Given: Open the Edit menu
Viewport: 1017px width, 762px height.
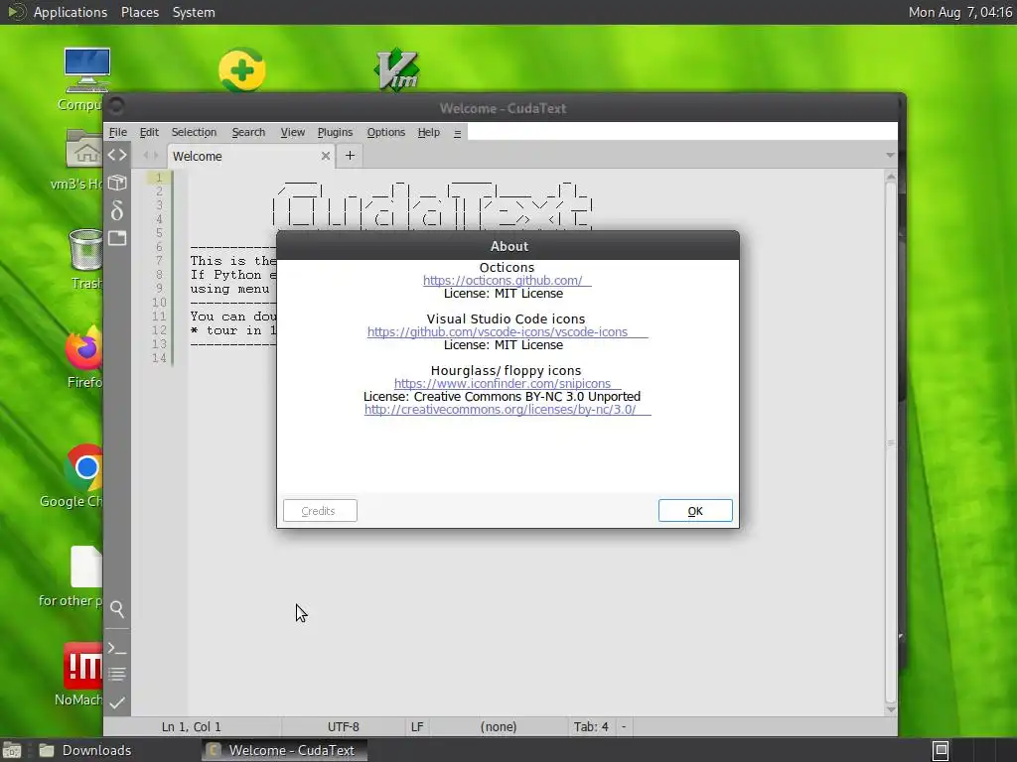Looking at the screenshot, I should click(149, 132).
